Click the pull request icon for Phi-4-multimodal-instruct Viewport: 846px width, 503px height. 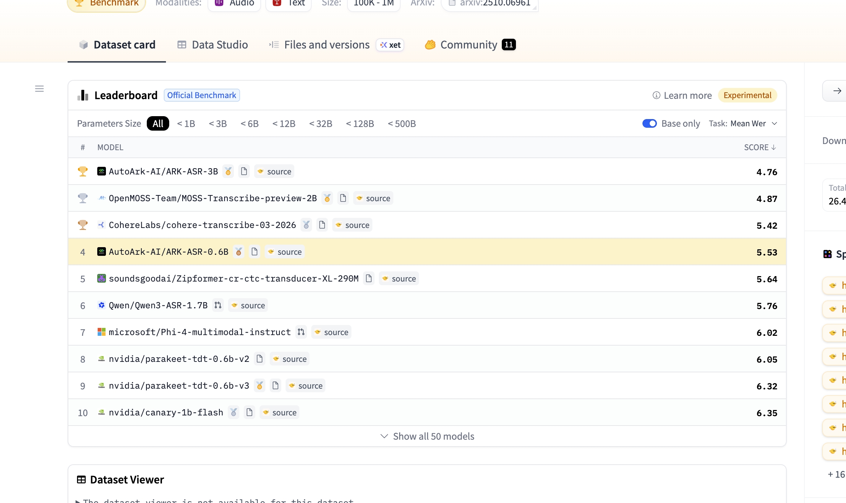[x=301, y=332]
